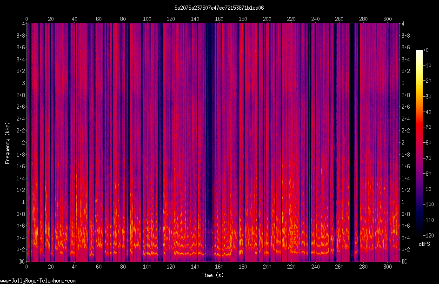Click the "0•6" tick on the right frequency axis
Screen dimensions: 439x284
coord(406,226)
